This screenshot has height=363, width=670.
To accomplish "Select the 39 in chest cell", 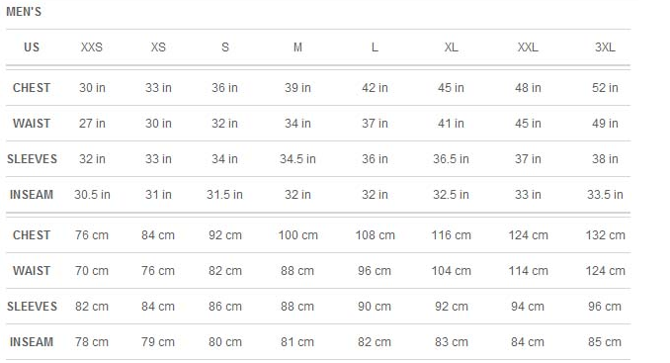I will click(297, 88).
